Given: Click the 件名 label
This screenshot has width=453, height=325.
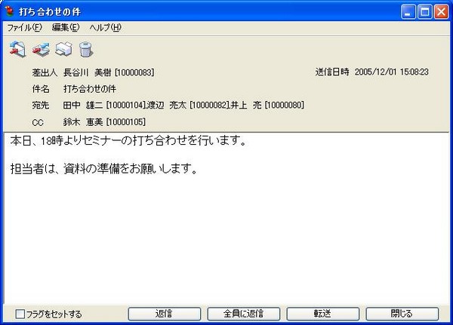Looking at the screenshot, I should coord(41,89).
